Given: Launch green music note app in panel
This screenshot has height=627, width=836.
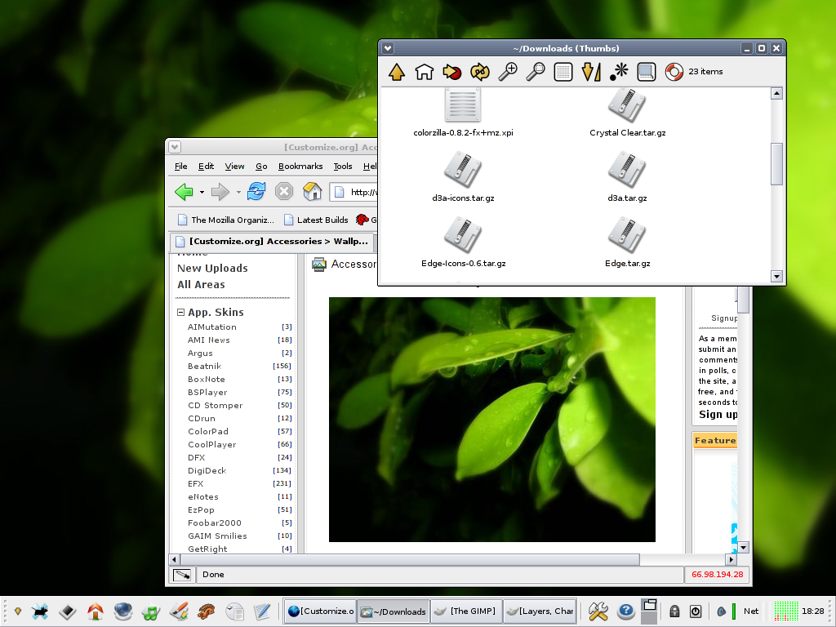Looking at the screenshot, I should point(151,611).
